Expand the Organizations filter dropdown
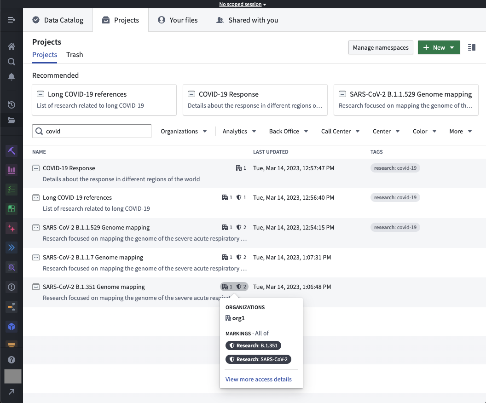Screen dimensions: 486x403 point(184,131)
